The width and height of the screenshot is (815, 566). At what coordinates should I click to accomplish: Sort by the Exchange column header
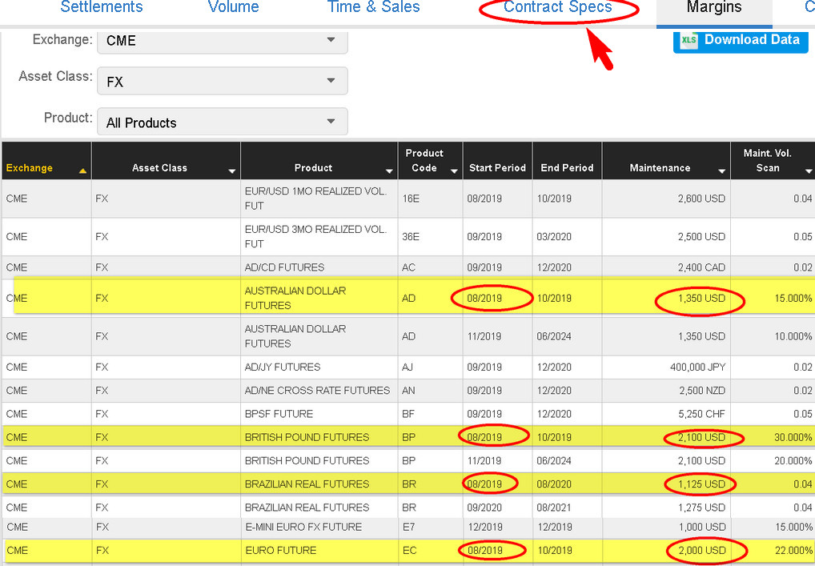(46, 161)
